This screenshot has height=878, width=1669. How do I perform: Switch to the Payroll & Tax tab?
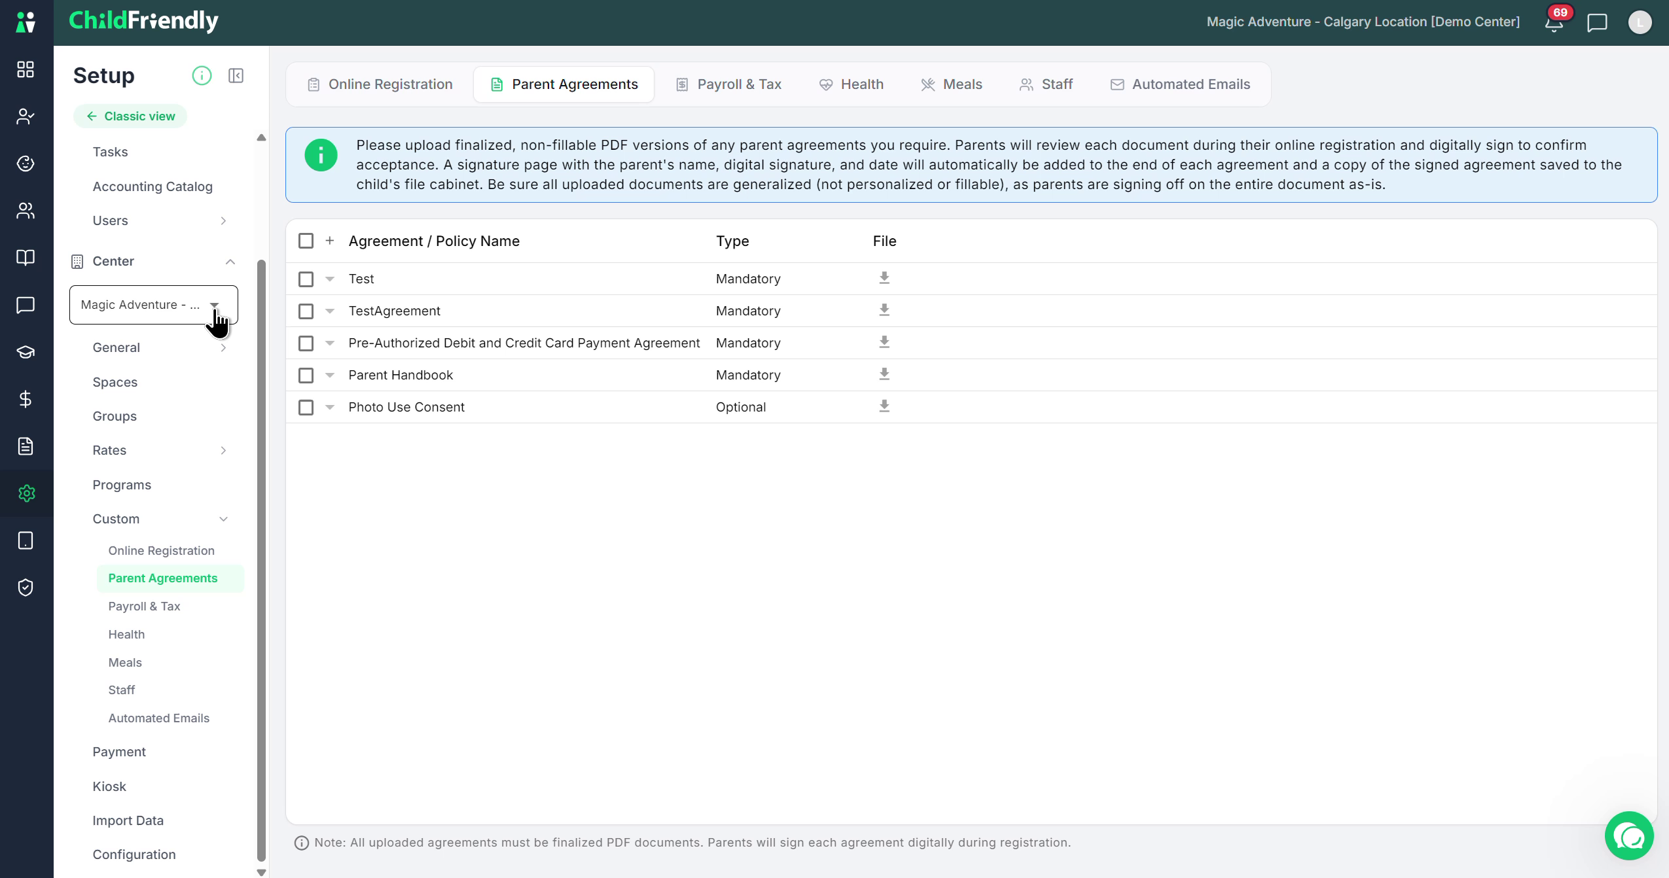(728, 84)
